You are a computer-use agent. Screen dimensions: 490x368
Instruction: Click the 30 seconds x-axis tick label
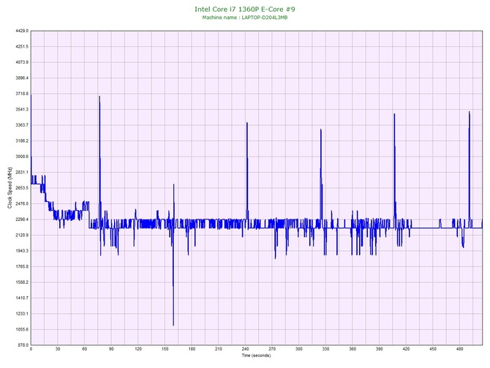[58, 349]
